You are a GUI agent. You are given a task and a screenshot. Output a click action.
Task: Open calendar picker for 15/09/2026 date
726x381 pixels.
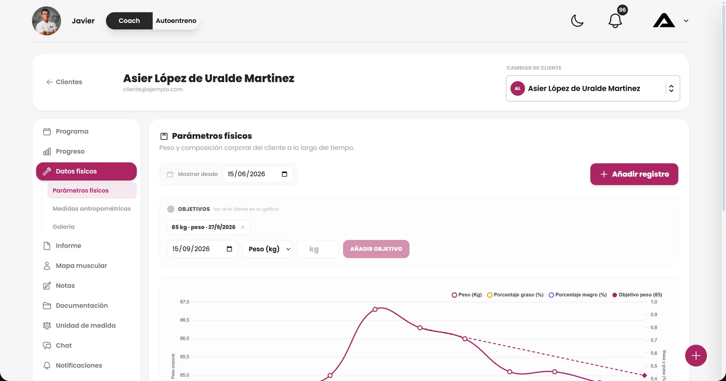point(230,249)
